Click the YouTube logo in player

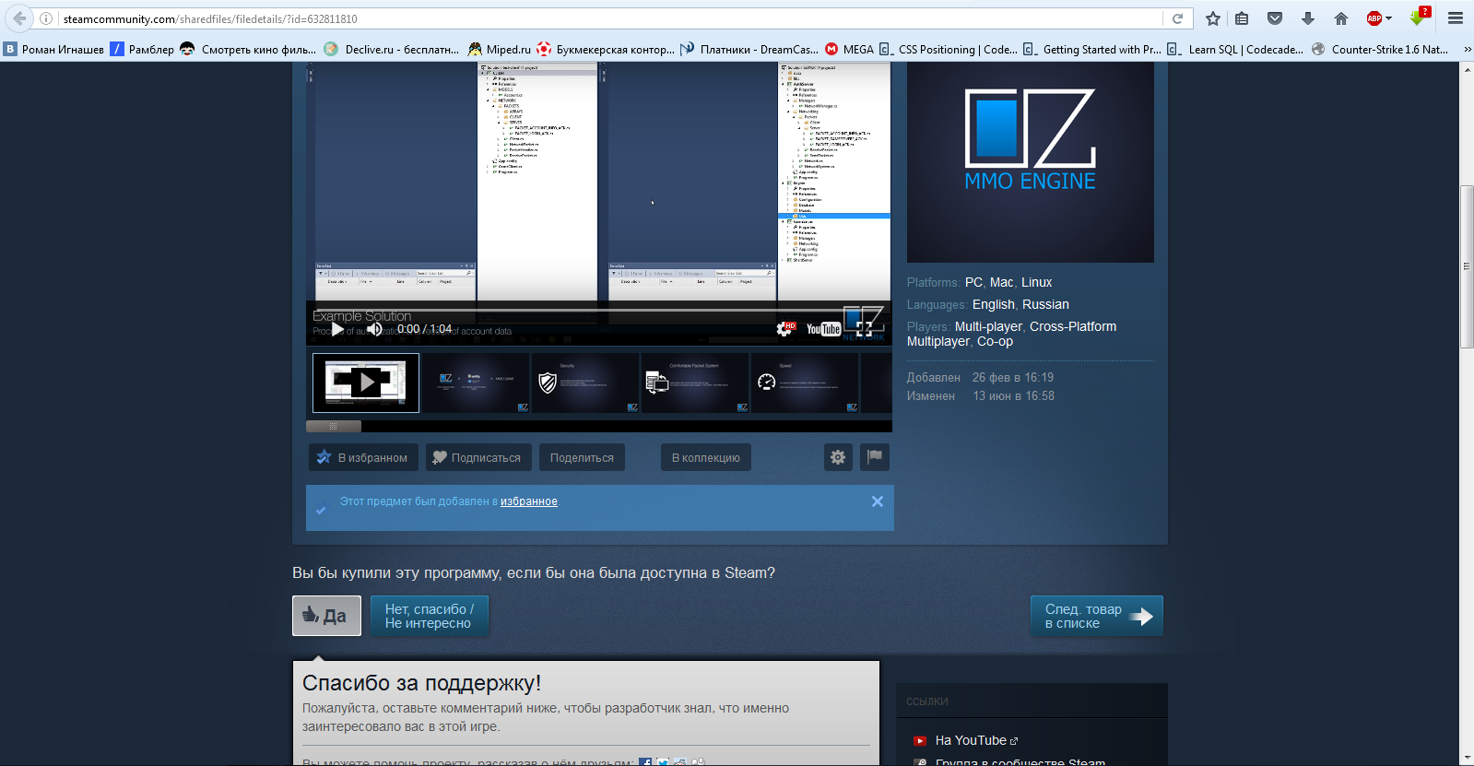(823, 329)
